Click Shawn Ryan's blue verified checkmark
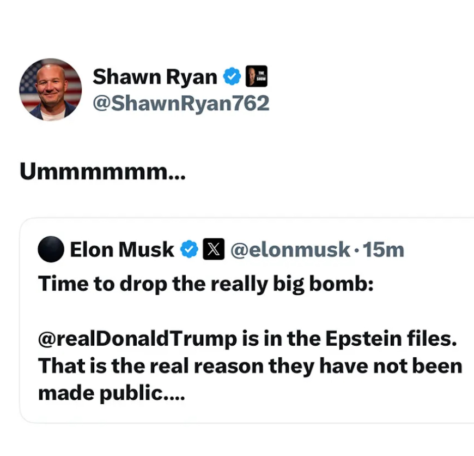 [233, 77]
